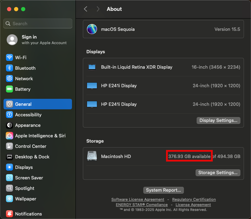Screen dimensions: 251x219
Task: Open Bluetooth settings pane
Action: 38,68
